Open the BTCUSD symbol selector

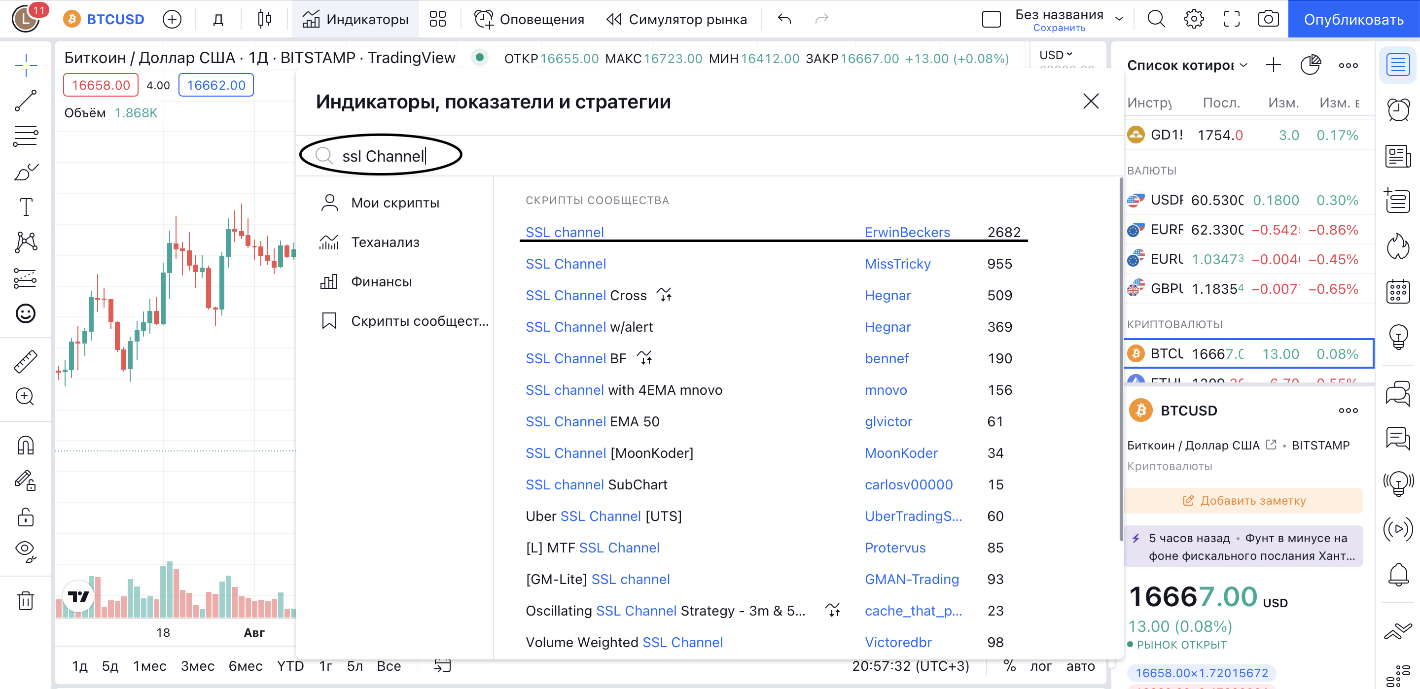(104, 19)
